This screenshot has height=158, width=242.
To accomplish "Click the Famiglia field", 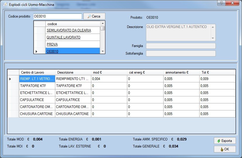I will [x=181, y=46].
